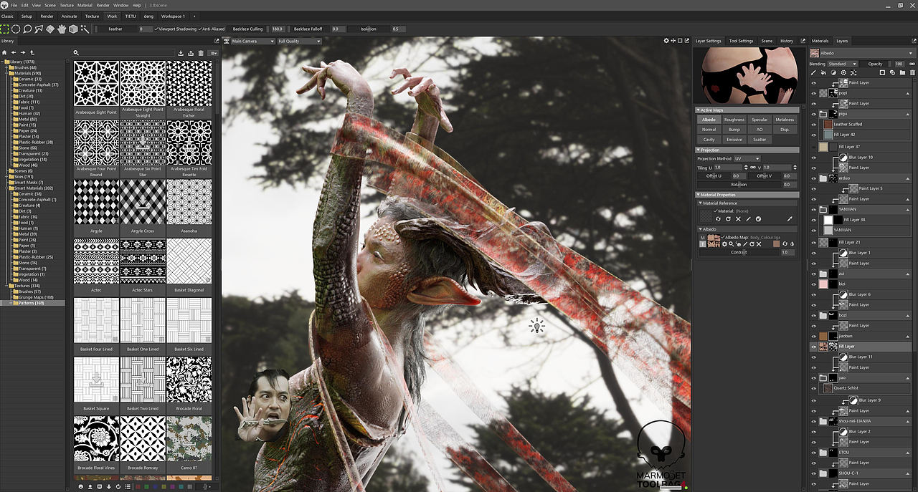Click the cube object selection tool

pyautogui.click(x=73, y=29)
